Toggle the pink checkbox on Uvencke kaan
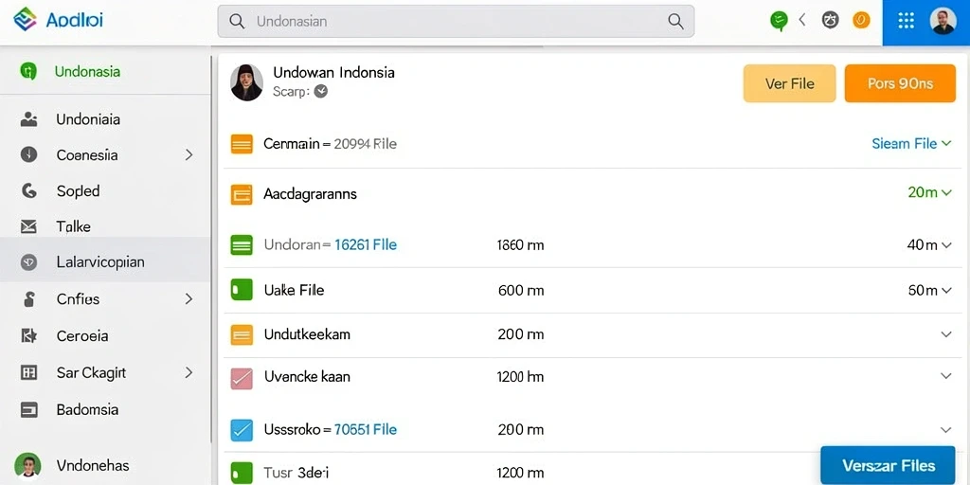Image resolution: width=970 pixels, height=485 pixels. 242,378
